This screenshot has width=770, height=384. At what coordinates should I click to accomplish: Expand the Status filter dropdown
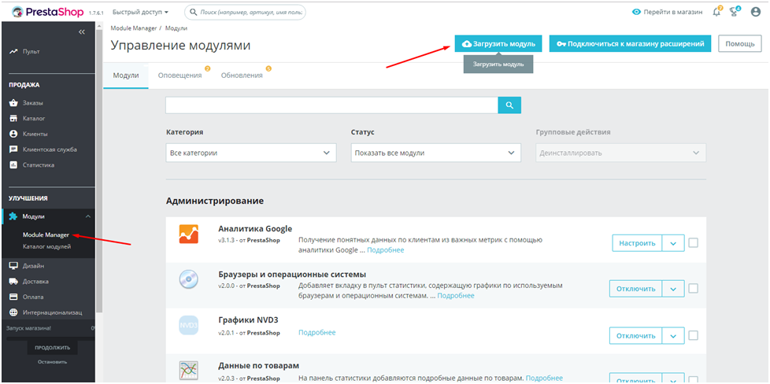[x=435, y=153]
